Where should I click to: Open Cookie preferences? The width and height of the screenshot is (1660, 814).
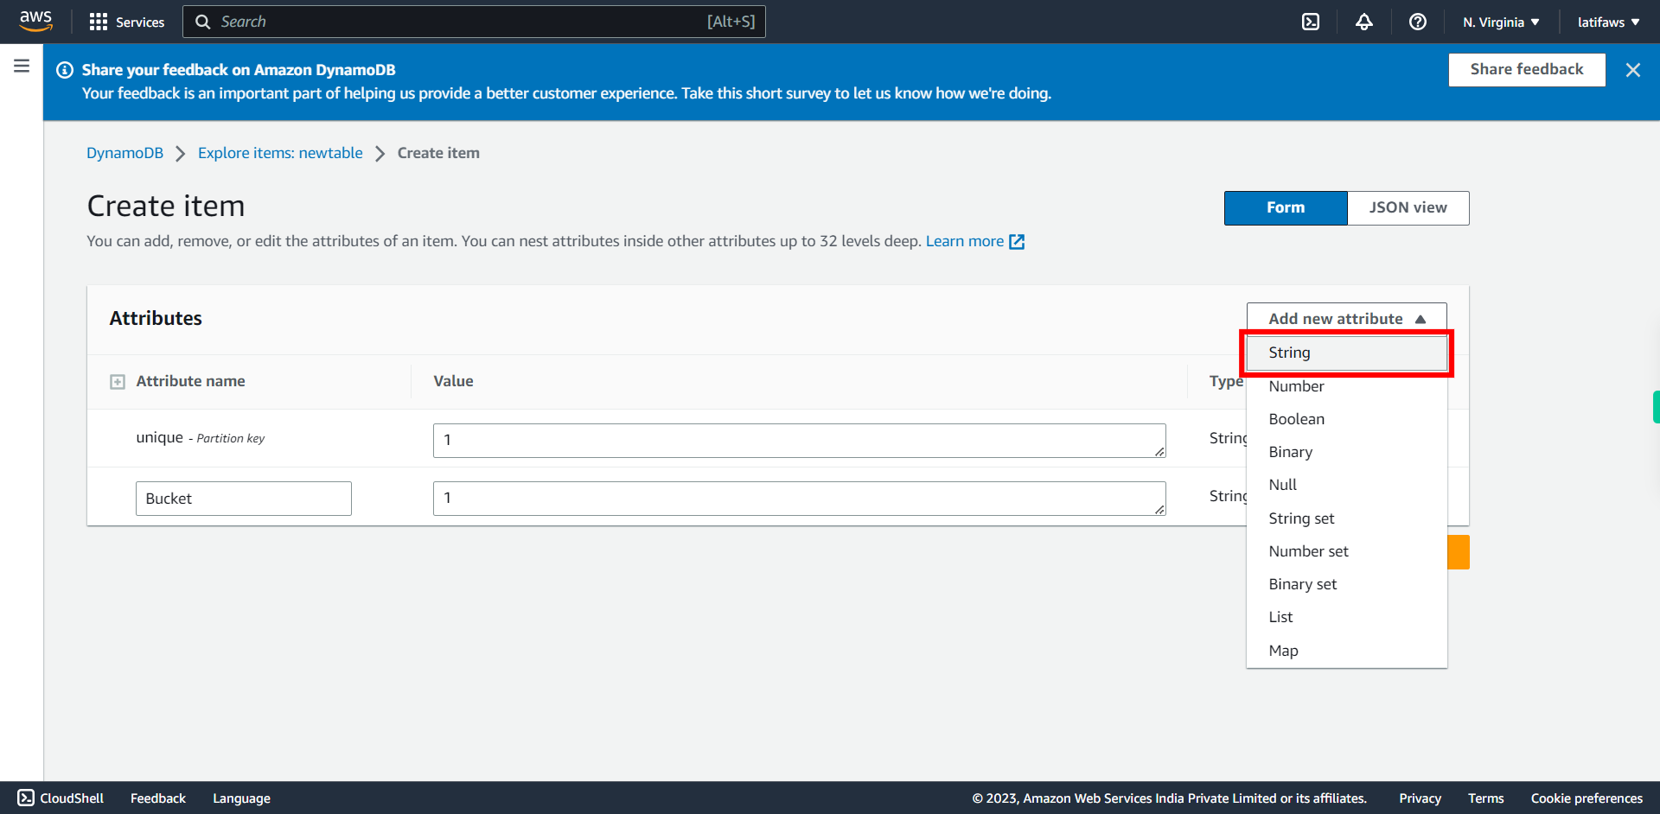coord(1587,798)
